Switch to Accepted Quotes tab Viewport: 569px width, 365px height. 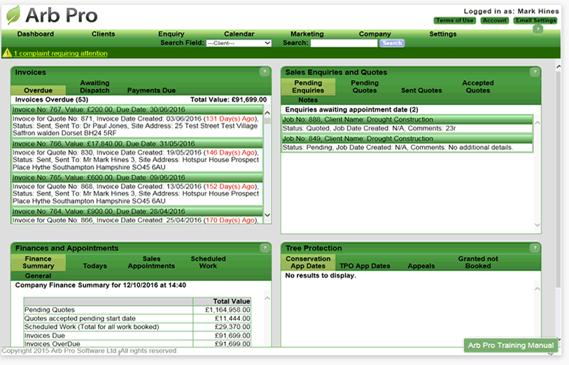pyautogui.click(x=478, y=87)
